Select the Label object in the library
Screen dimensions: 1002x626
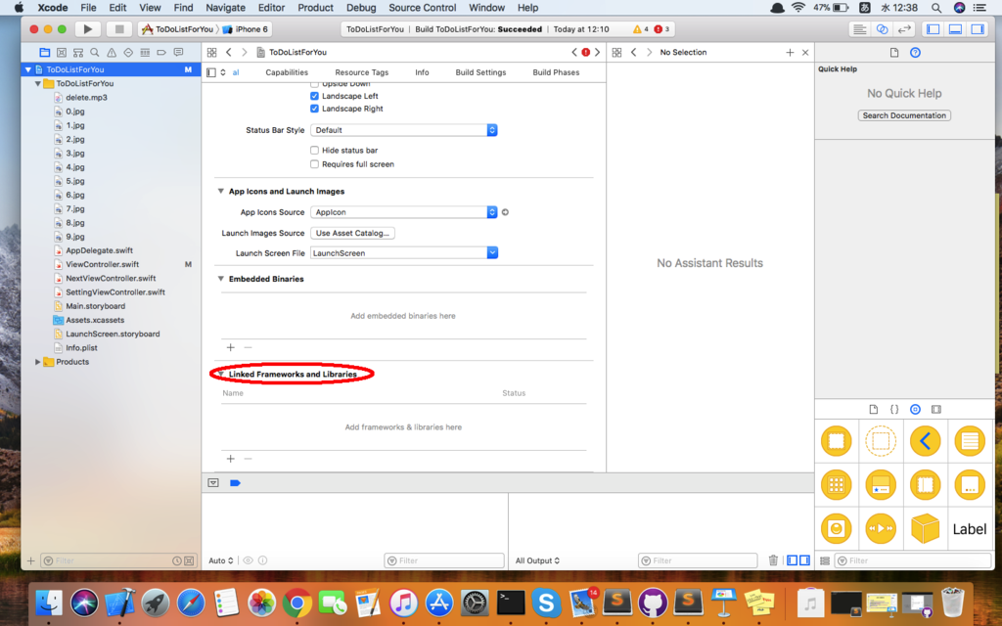[x=970, y=529]
